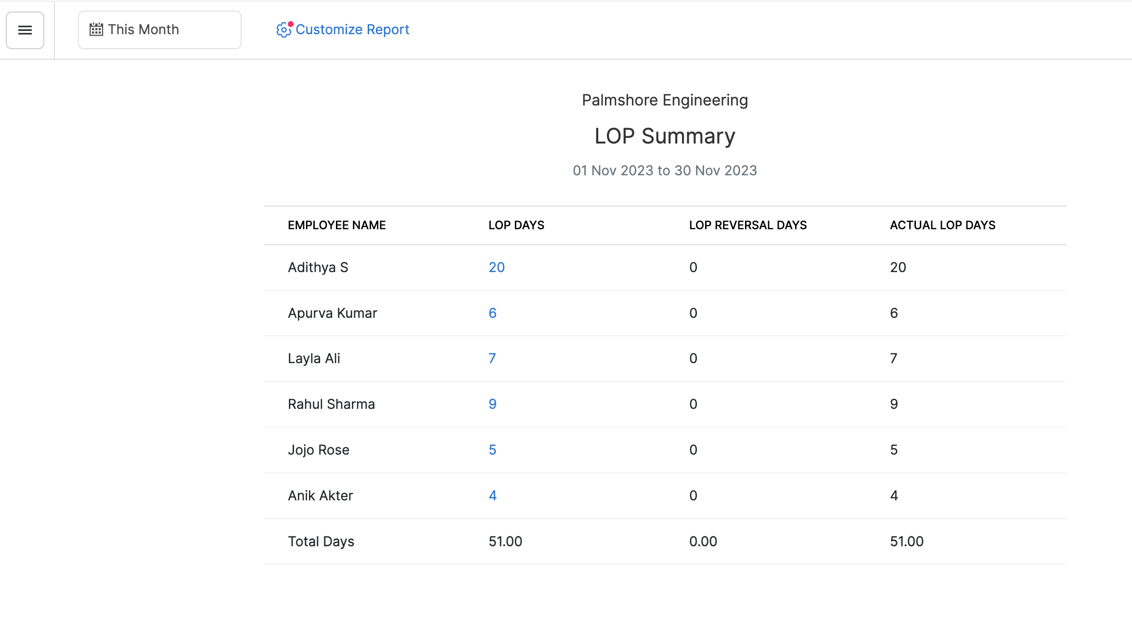The image size is (1132, 627).
Task: Click the gear icon beside Customize Report
Action: point(283,30)
